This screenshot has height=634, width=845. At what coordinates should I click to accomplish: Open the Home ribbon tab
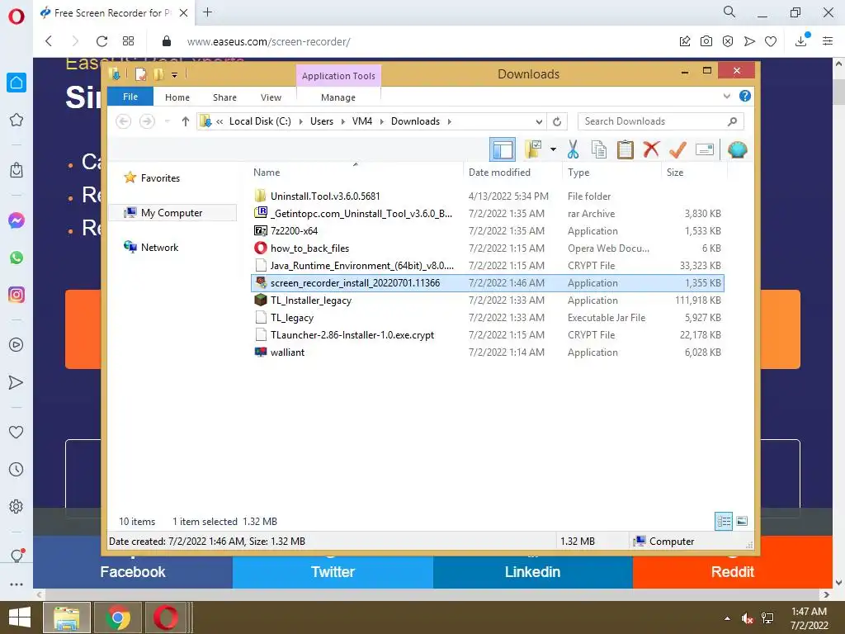[x=177, y=97]
